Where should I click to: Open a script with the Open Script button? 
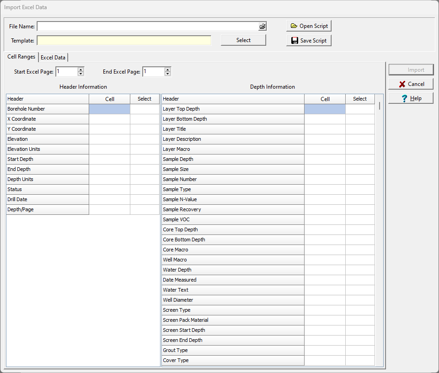(x=309, y=26)
